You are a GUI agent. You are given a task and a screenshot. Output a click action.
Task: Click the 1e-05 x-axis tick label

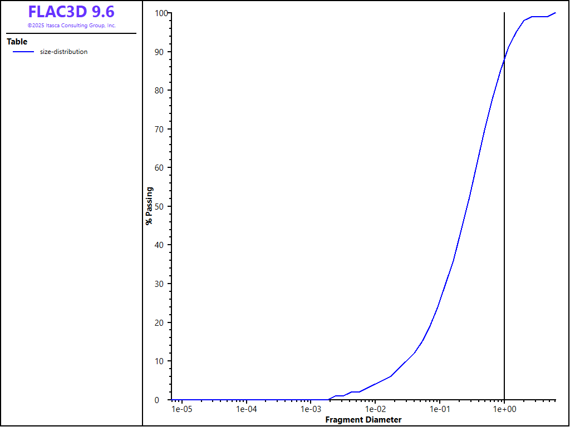coord(182,409)
